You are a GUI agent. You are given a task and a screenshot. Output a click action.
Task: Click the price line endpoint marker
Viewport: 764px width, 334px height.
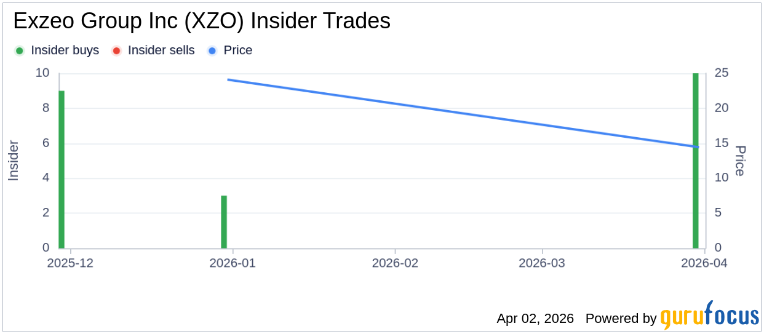696,147
